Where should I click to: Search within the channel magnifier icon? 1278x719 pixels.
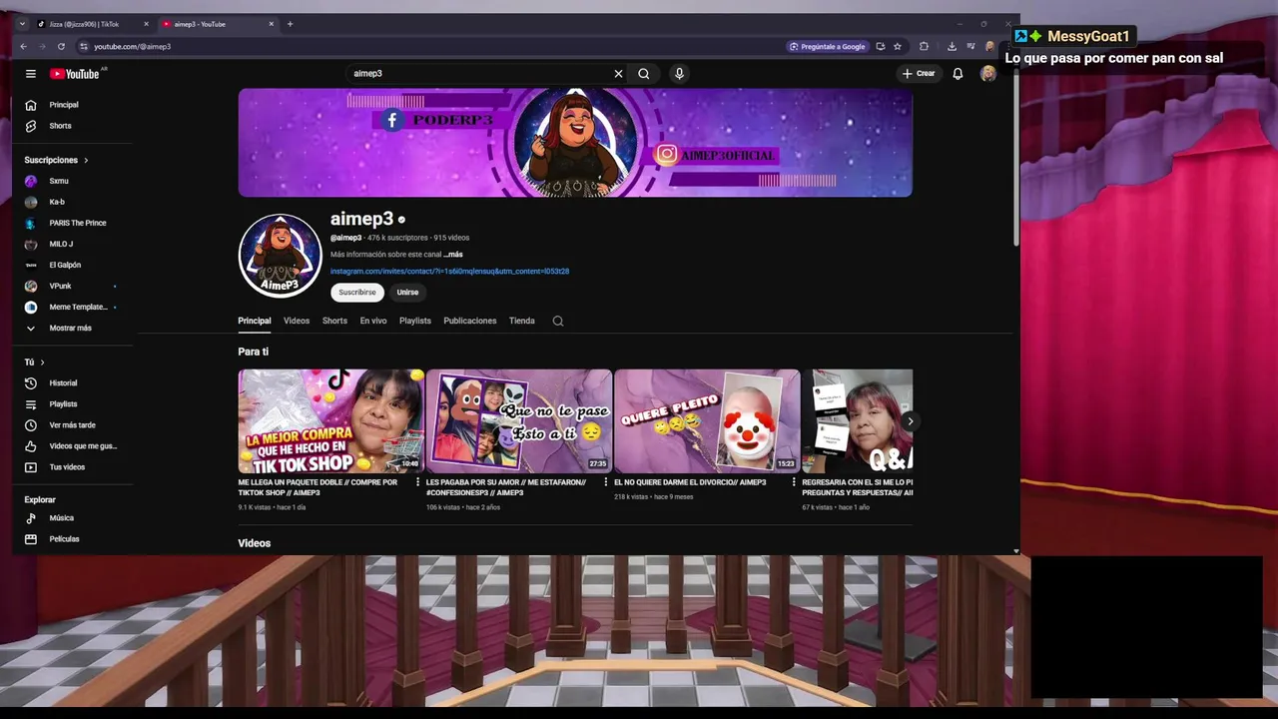[558, 322]
